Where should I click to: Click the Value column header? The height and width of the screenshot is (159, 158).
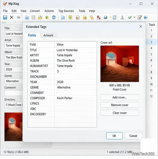pyautogui.click(x=75, y=44)
